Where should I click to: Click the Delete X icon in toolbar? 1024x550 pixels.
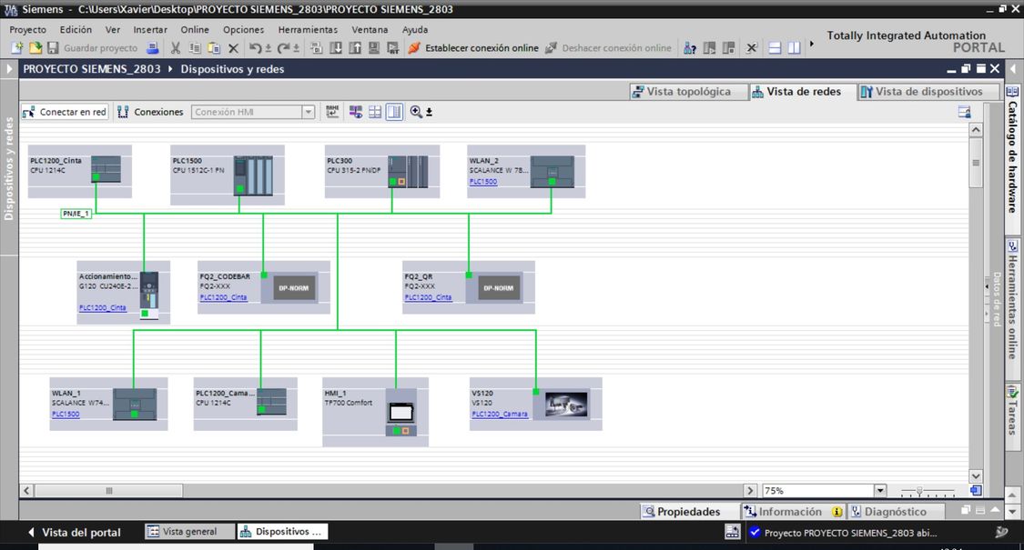[233, 48]
